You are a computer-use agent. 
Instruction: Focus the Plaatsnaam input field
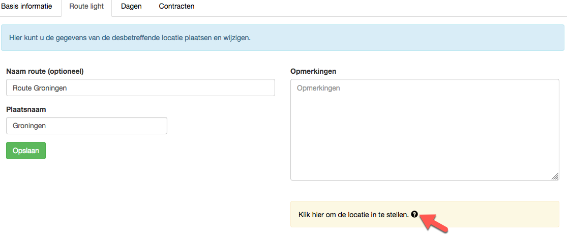click(87, 126)
